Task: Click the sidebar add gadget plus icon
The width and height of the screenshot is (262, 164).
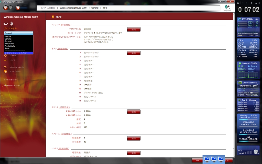Action: coord(251,3)
